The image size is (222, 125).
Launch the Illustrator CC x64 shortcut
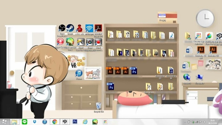click(201, 50)
